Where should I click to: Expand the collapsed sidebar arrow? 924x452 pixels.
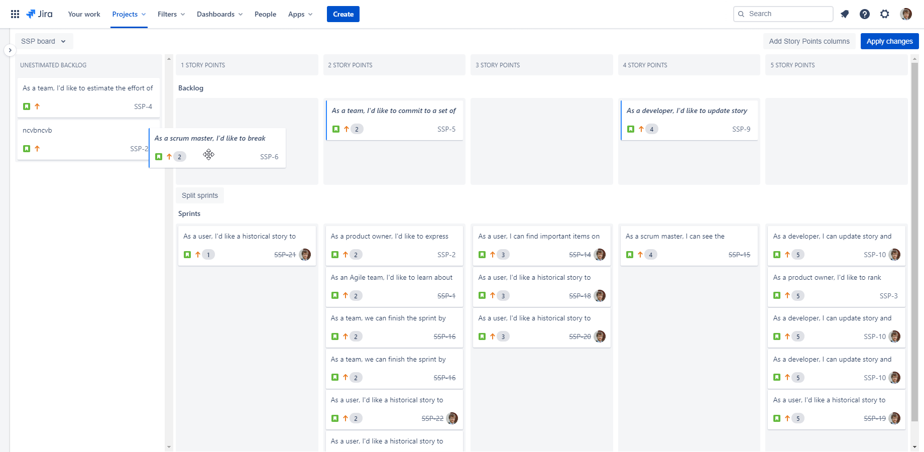(10, 50)
